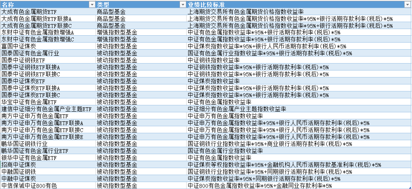
Task: Select the cell 鹏华国证有色金属行业ETF
Action: (x=48, y=151)
